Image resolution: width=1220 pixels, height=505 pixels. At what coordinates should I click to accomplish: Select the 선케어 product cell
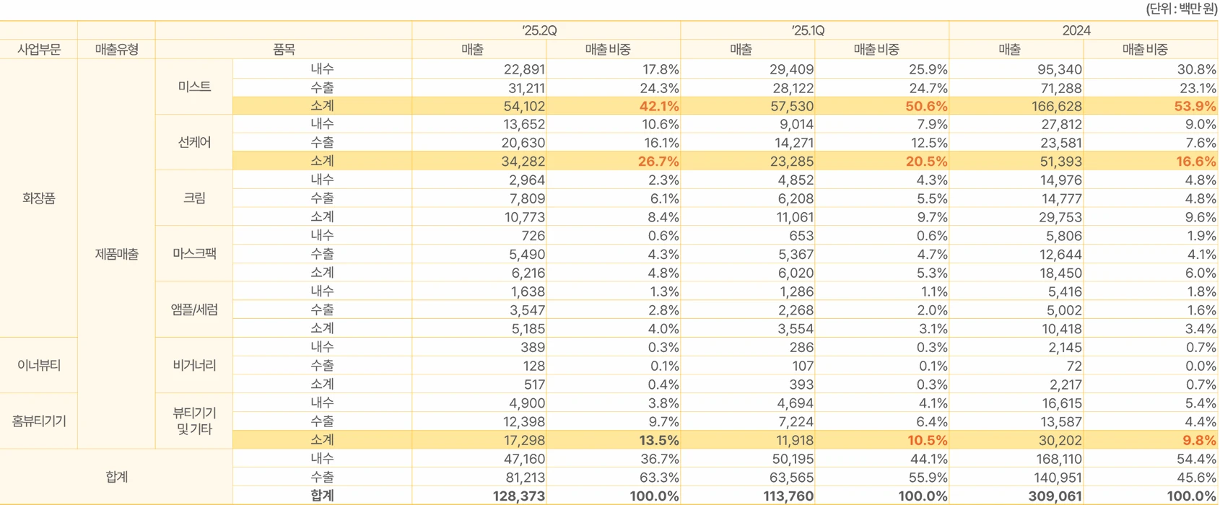click(194, 142)
